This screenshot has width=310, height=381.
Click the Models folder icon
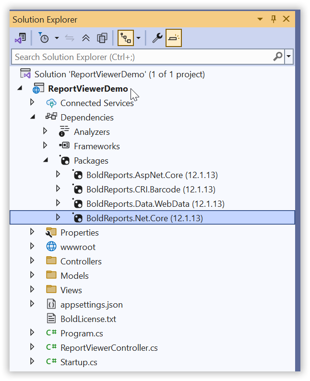[51, 275]
